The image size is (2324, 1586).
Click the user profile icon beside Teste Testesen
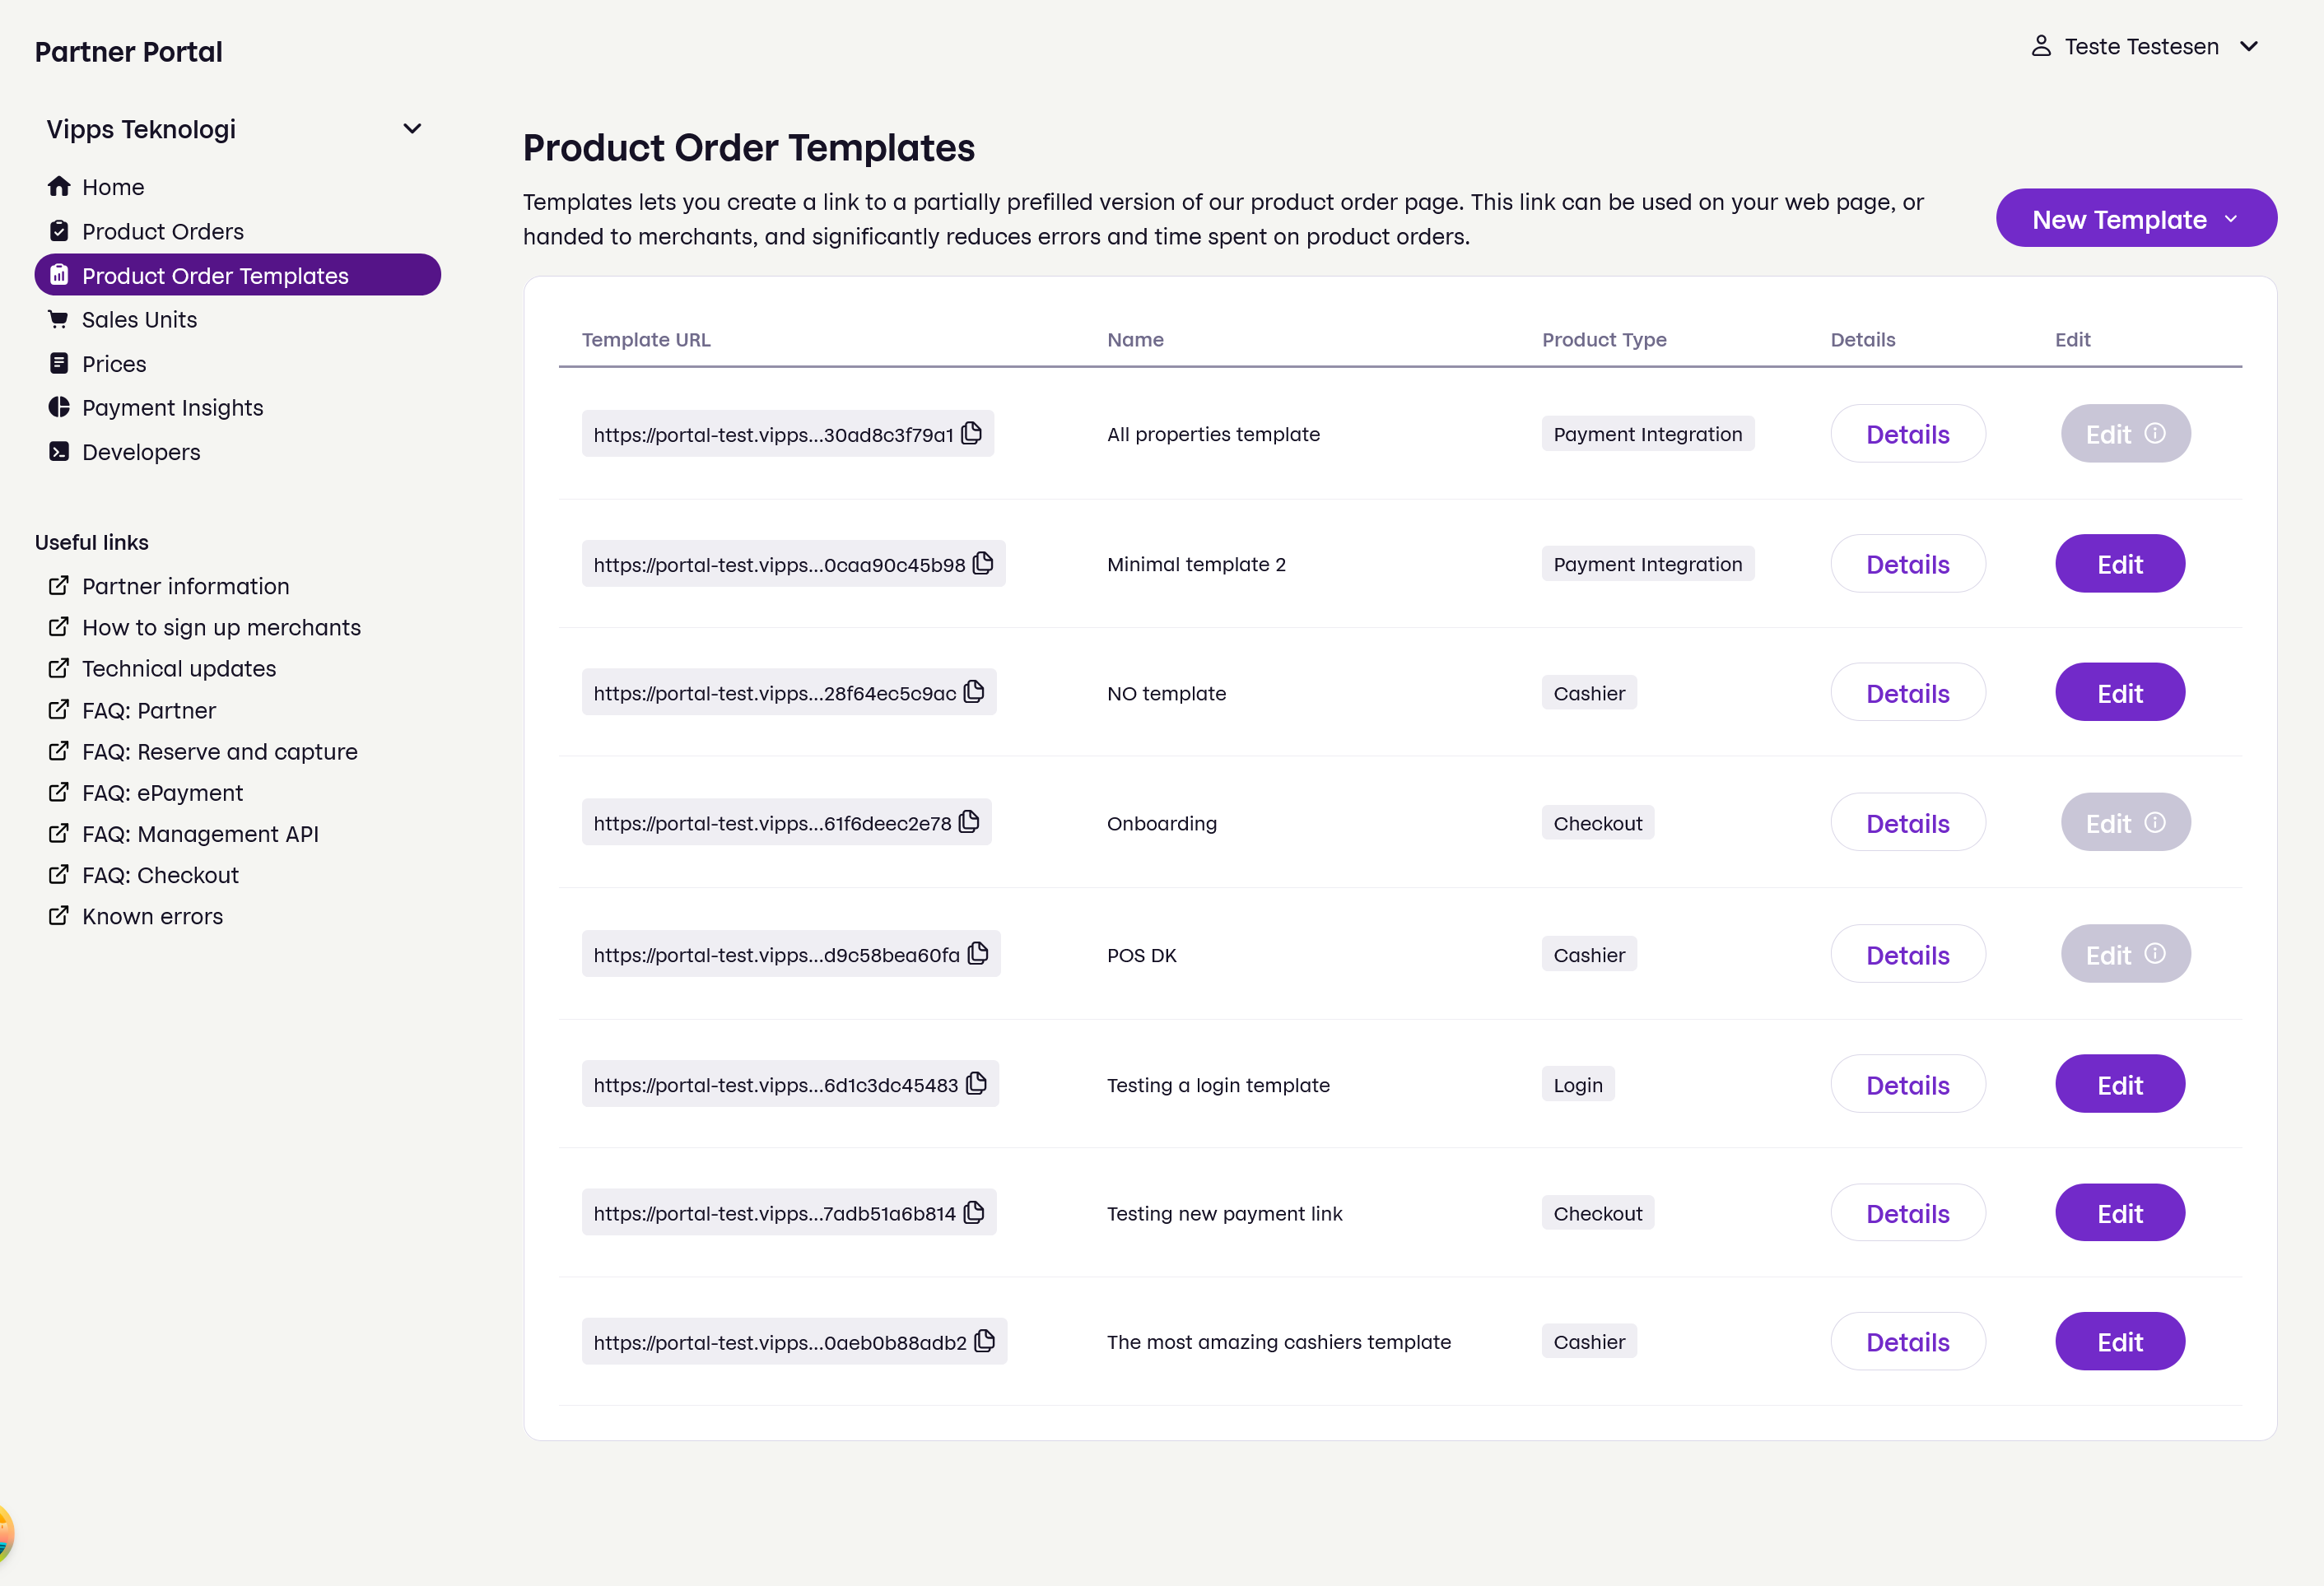[x=2041, y=46]
